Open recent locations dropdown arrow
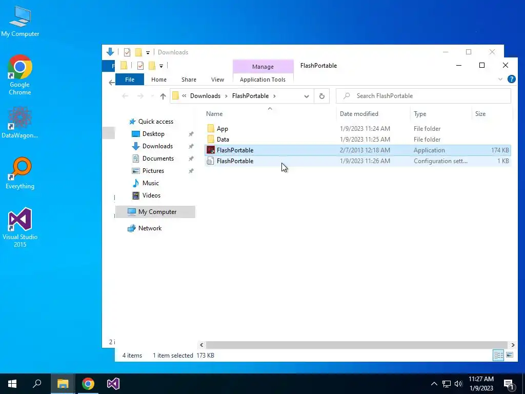The width and height of the screenshot is (525, 394). click(152, 96)
